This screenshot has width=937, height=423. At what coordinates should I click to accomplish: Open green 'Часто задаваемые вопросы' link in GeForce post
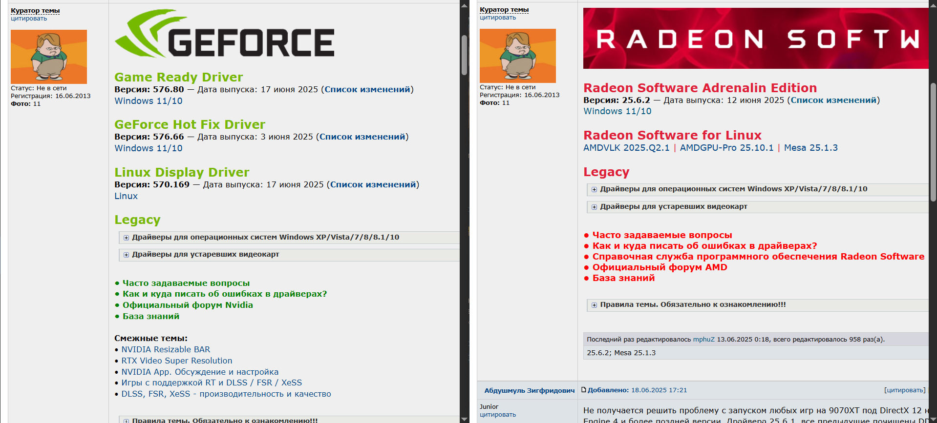point(186,283)
